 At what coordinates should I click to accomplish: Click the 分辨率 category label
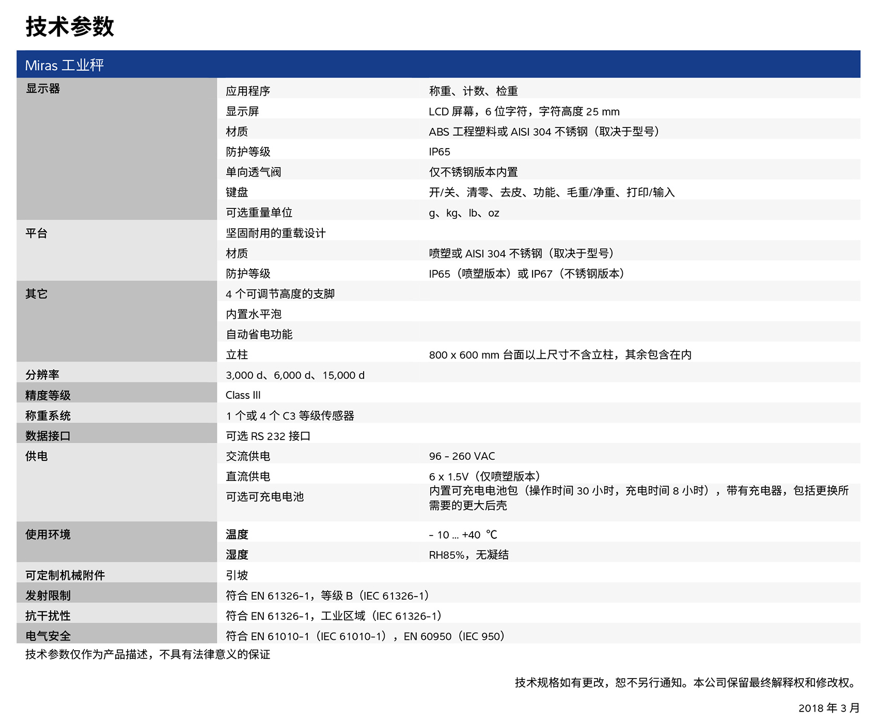42,375
